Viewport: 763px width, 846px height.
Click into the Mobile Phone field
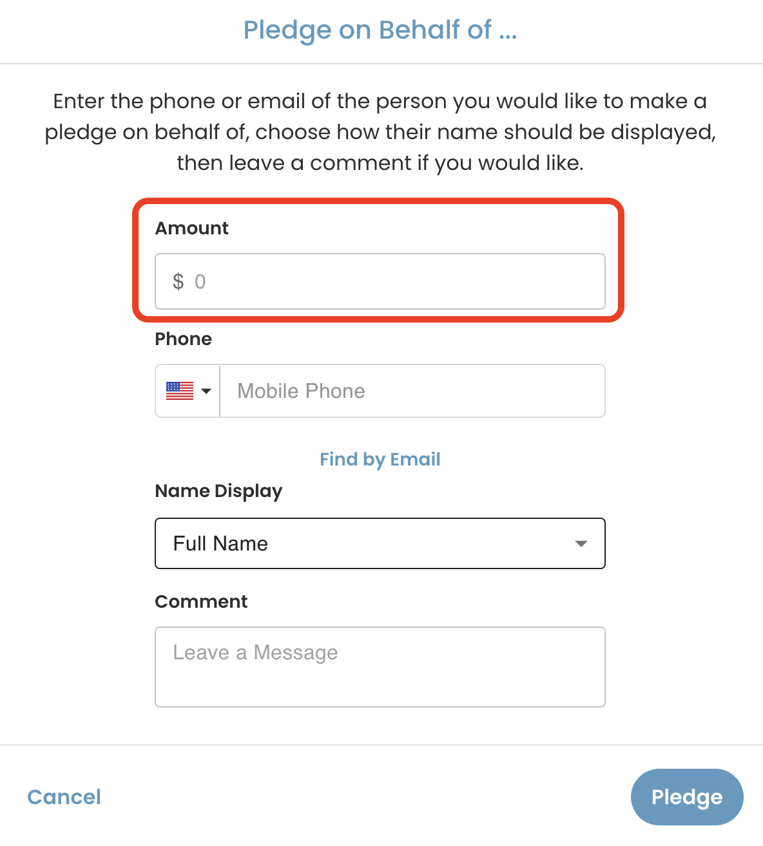pyautogui.click(x=412, y=391)
